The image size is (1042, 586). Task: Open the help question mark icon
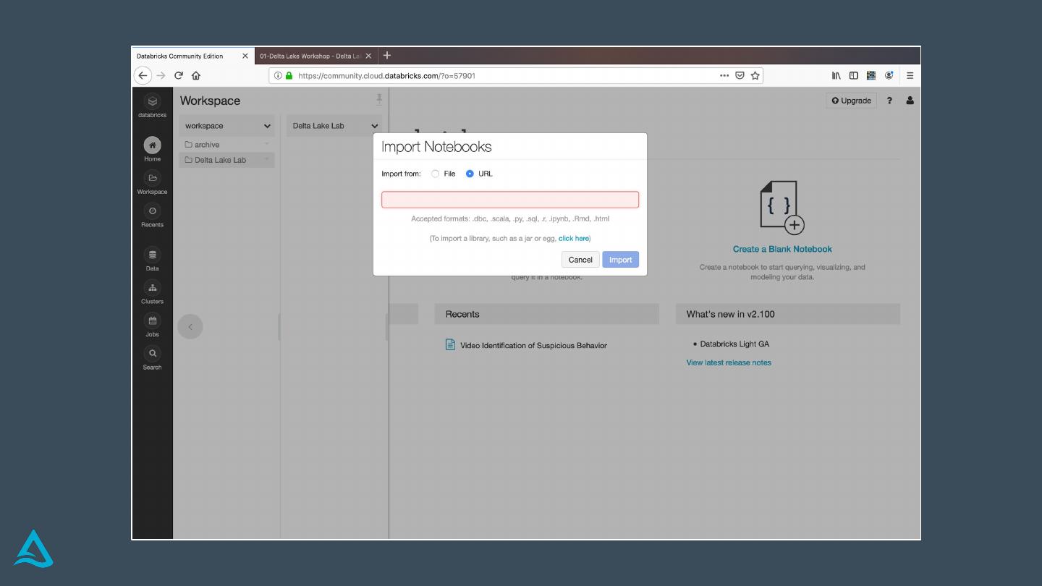click(889, 101)
